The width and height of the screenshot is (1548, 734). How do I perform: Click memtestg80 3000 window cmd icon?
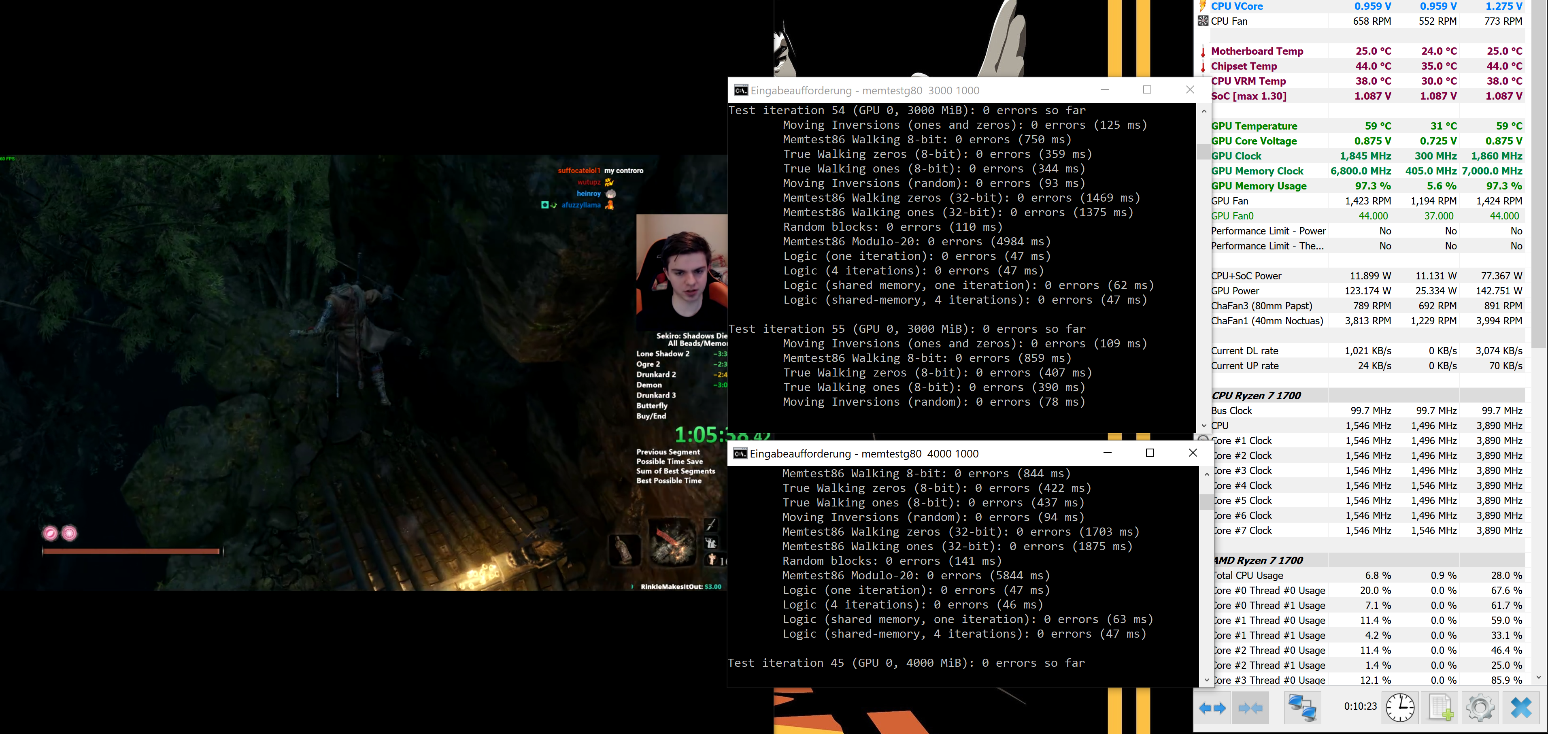tap(741, 91)
